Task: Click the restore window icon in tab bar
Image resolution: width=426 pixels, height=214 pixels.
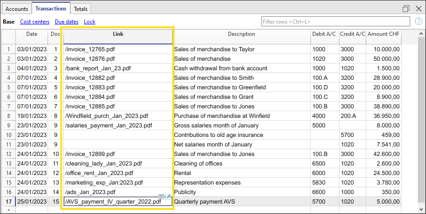Action: (x=406, y=9)
